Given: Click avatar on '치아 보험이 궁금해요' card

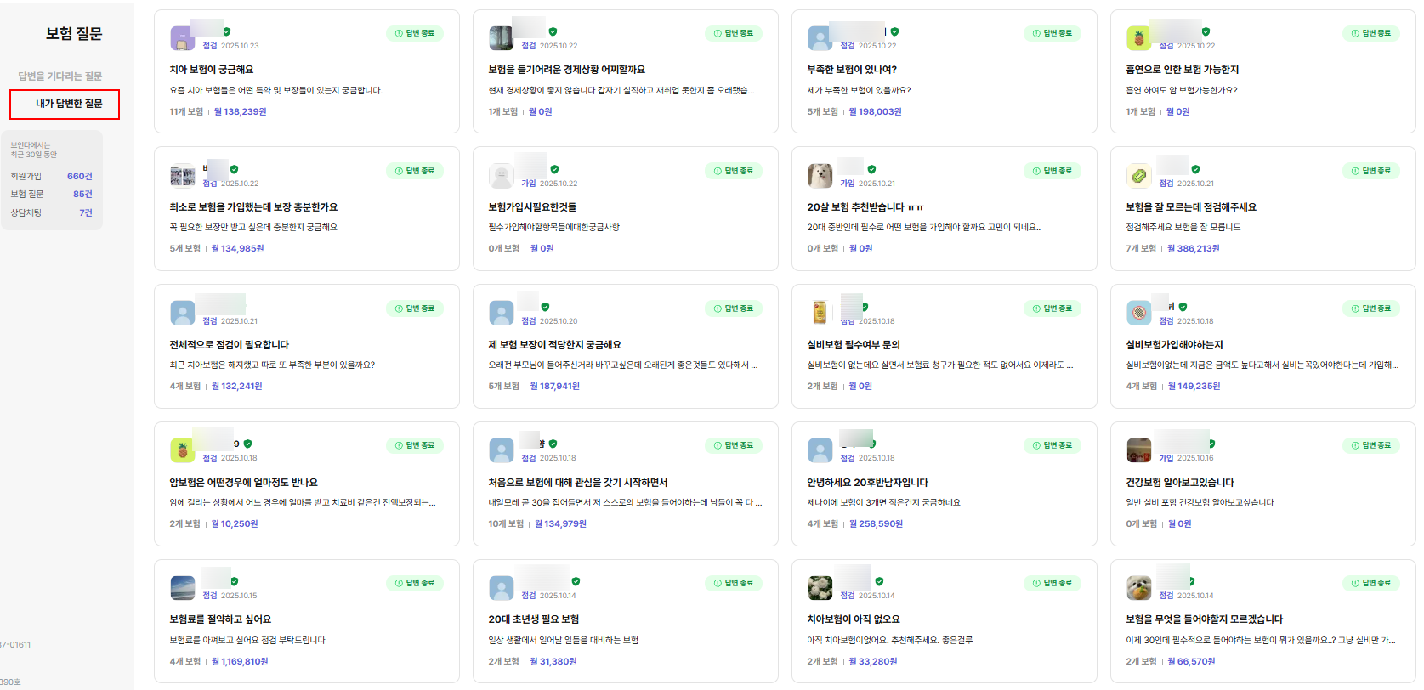Looking at the screenshot, I should coord(183,38).
